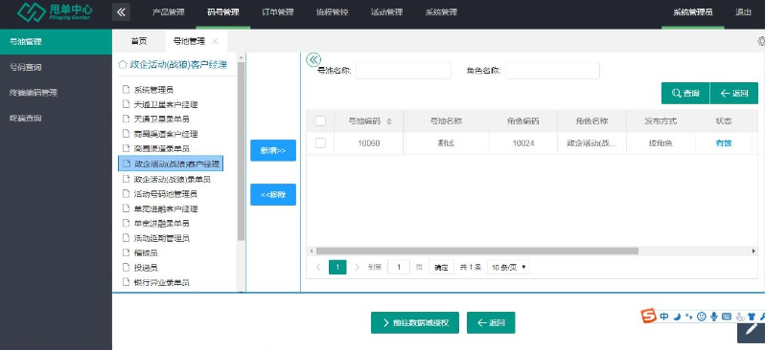Collapse role tree panel via circled double-arrow
765x350 pixels.
(313, 60)
